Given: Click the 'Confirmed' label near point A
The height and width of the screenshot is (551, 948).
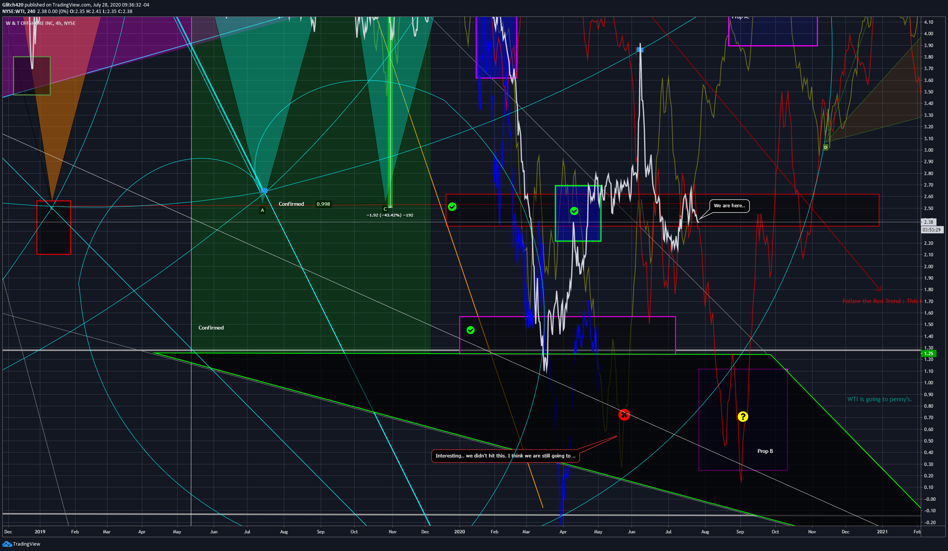Looking at the screenshot, I should click(x=291, y=204).
